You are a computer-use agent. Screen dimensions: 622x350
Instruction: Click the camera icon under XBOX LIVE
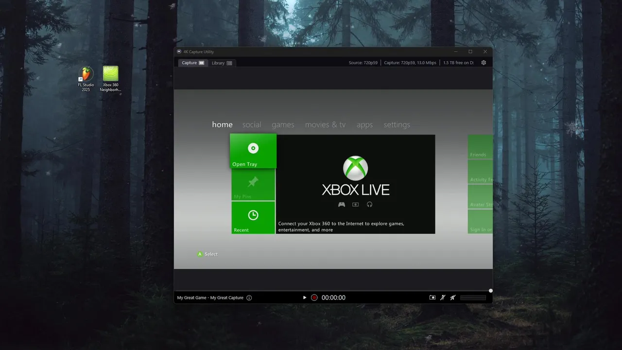[x=355, y=205]
